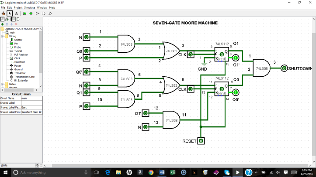Toggle the upper CLK input pin
This screenshot has width=316, height=177.
point(191,54)
